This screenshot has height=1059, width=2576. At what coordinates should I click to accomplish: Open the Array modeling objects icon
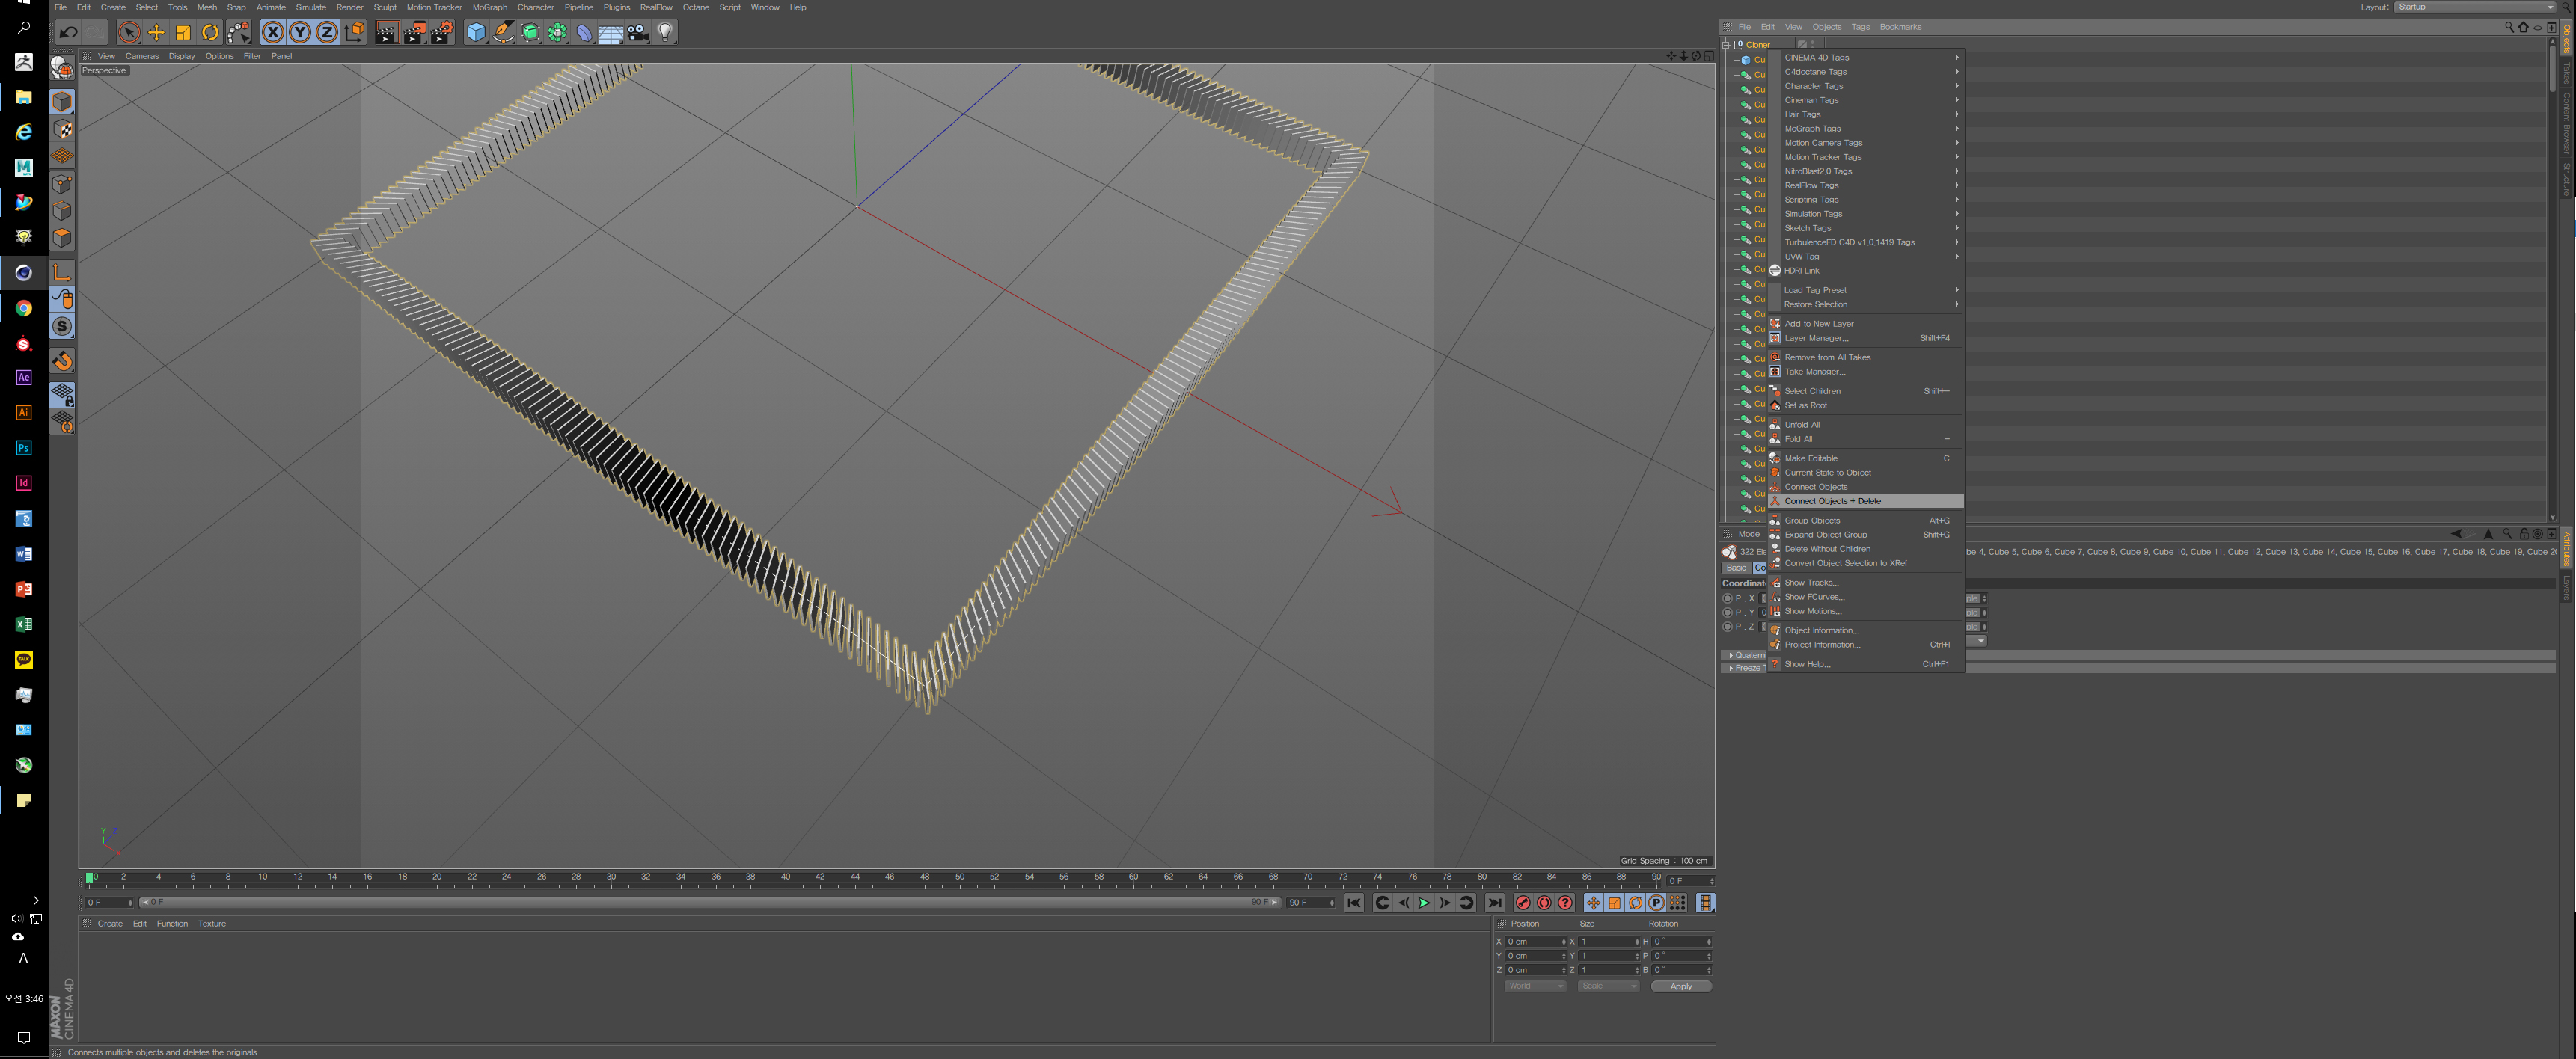557,33
